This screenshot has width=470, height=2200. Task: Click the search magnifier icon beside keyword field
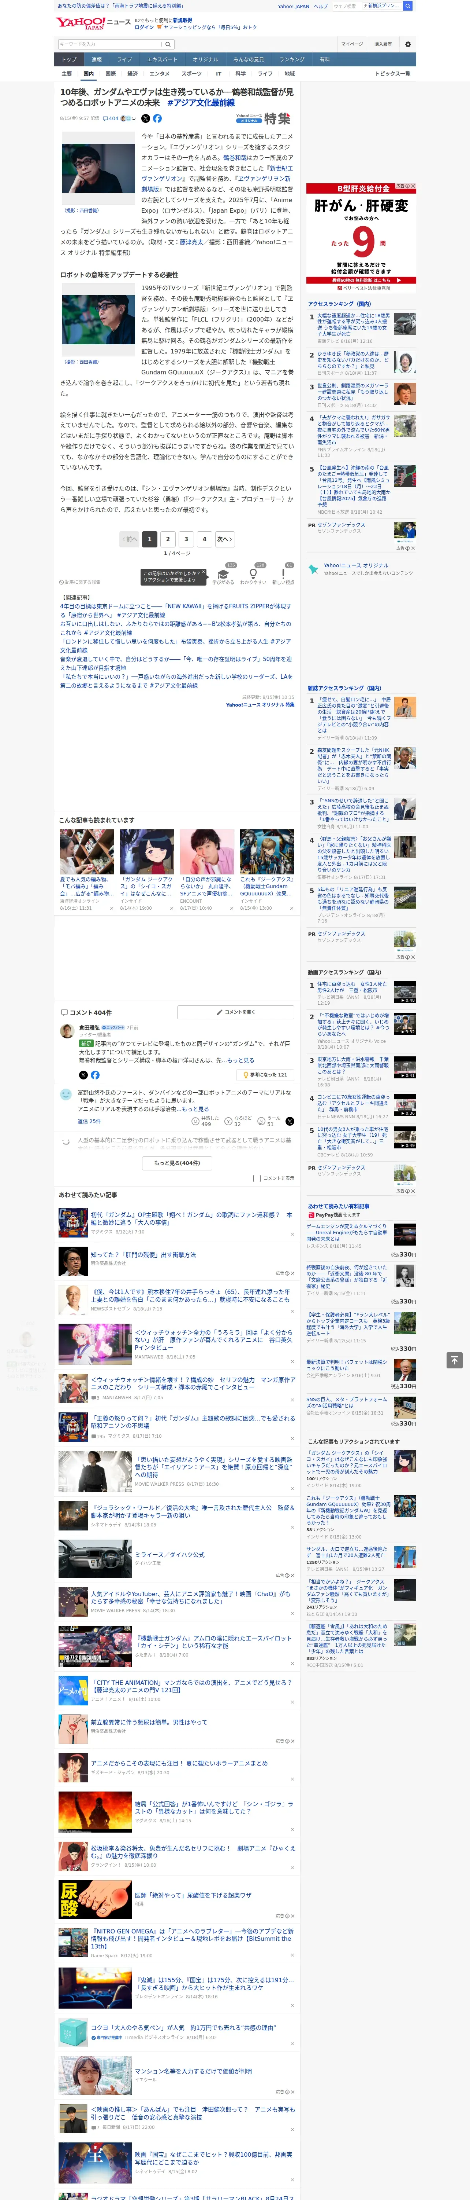(167, 44)
